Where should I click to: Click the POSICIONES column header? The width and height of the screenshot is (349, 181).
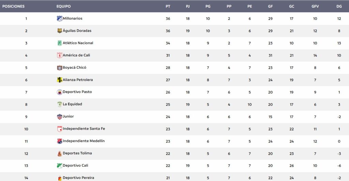tap(13, 6)
